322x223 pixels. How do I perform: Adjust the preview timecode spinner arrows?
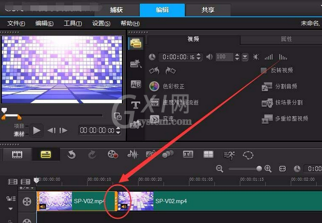click(x=118, y=131)
